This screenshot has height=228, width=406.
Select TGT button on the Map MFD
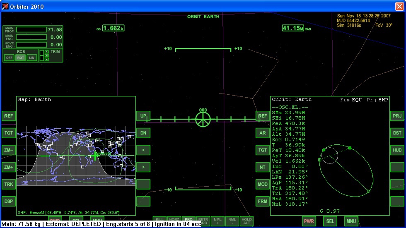pyautogui.click(x=9, y=133)
